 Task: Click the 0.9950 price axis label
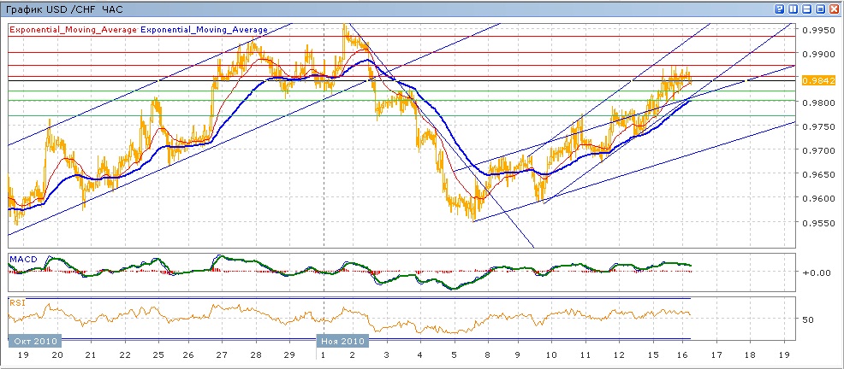click(x=817, y=30)
